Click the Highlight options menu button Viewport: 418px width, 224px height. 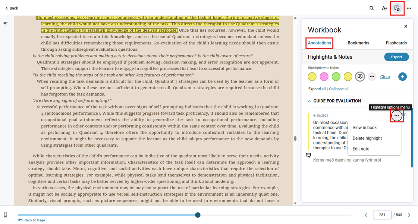click(x=397, y=116)
